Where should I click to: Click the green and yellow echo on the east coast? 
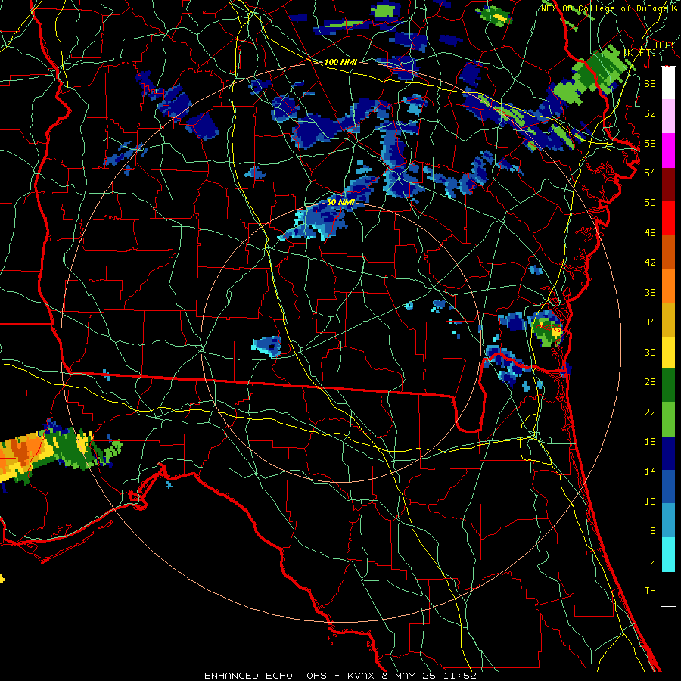coord(547,328)
